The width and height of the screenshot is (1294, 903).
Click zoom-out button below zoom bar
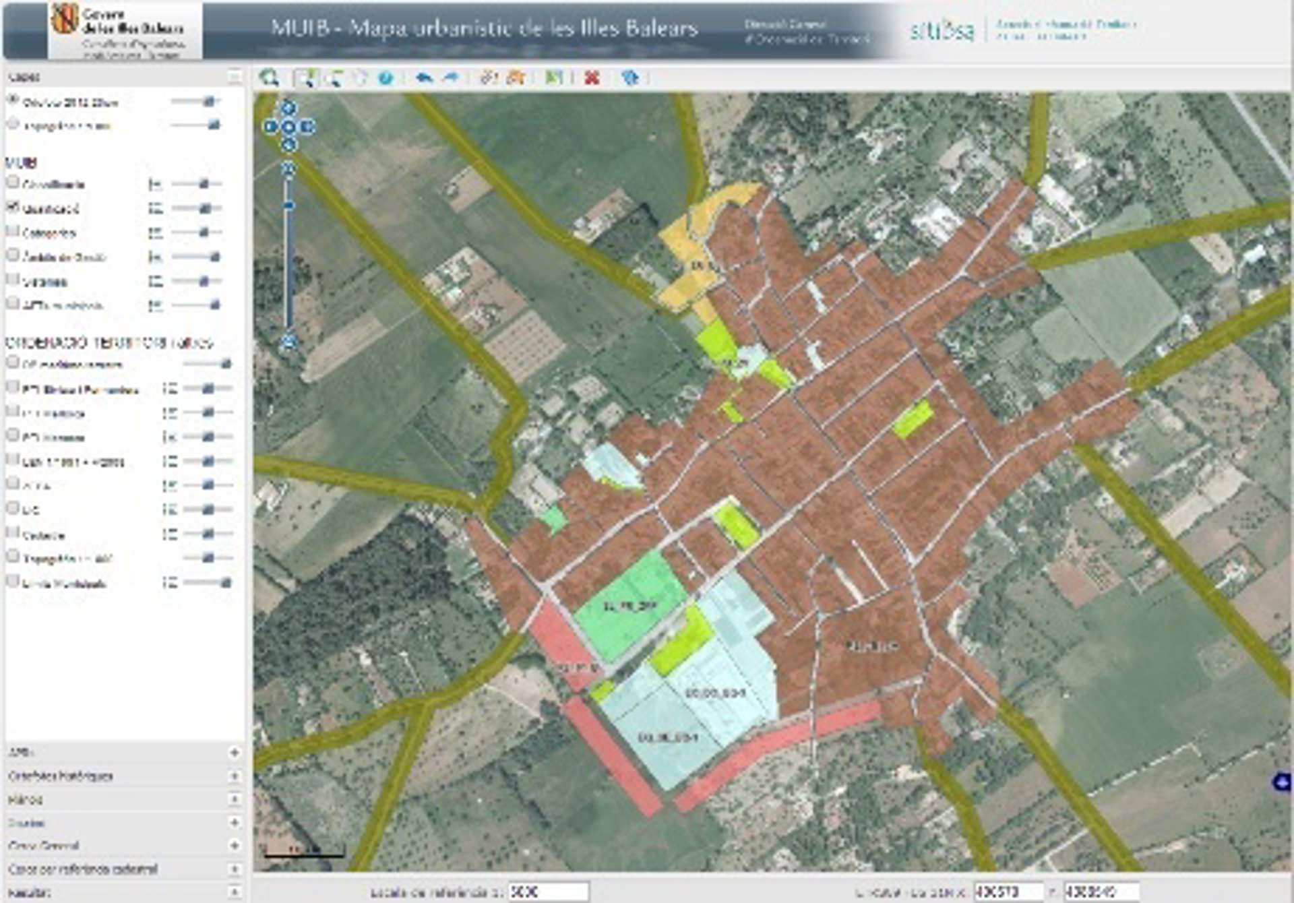[x=288, y=342]
